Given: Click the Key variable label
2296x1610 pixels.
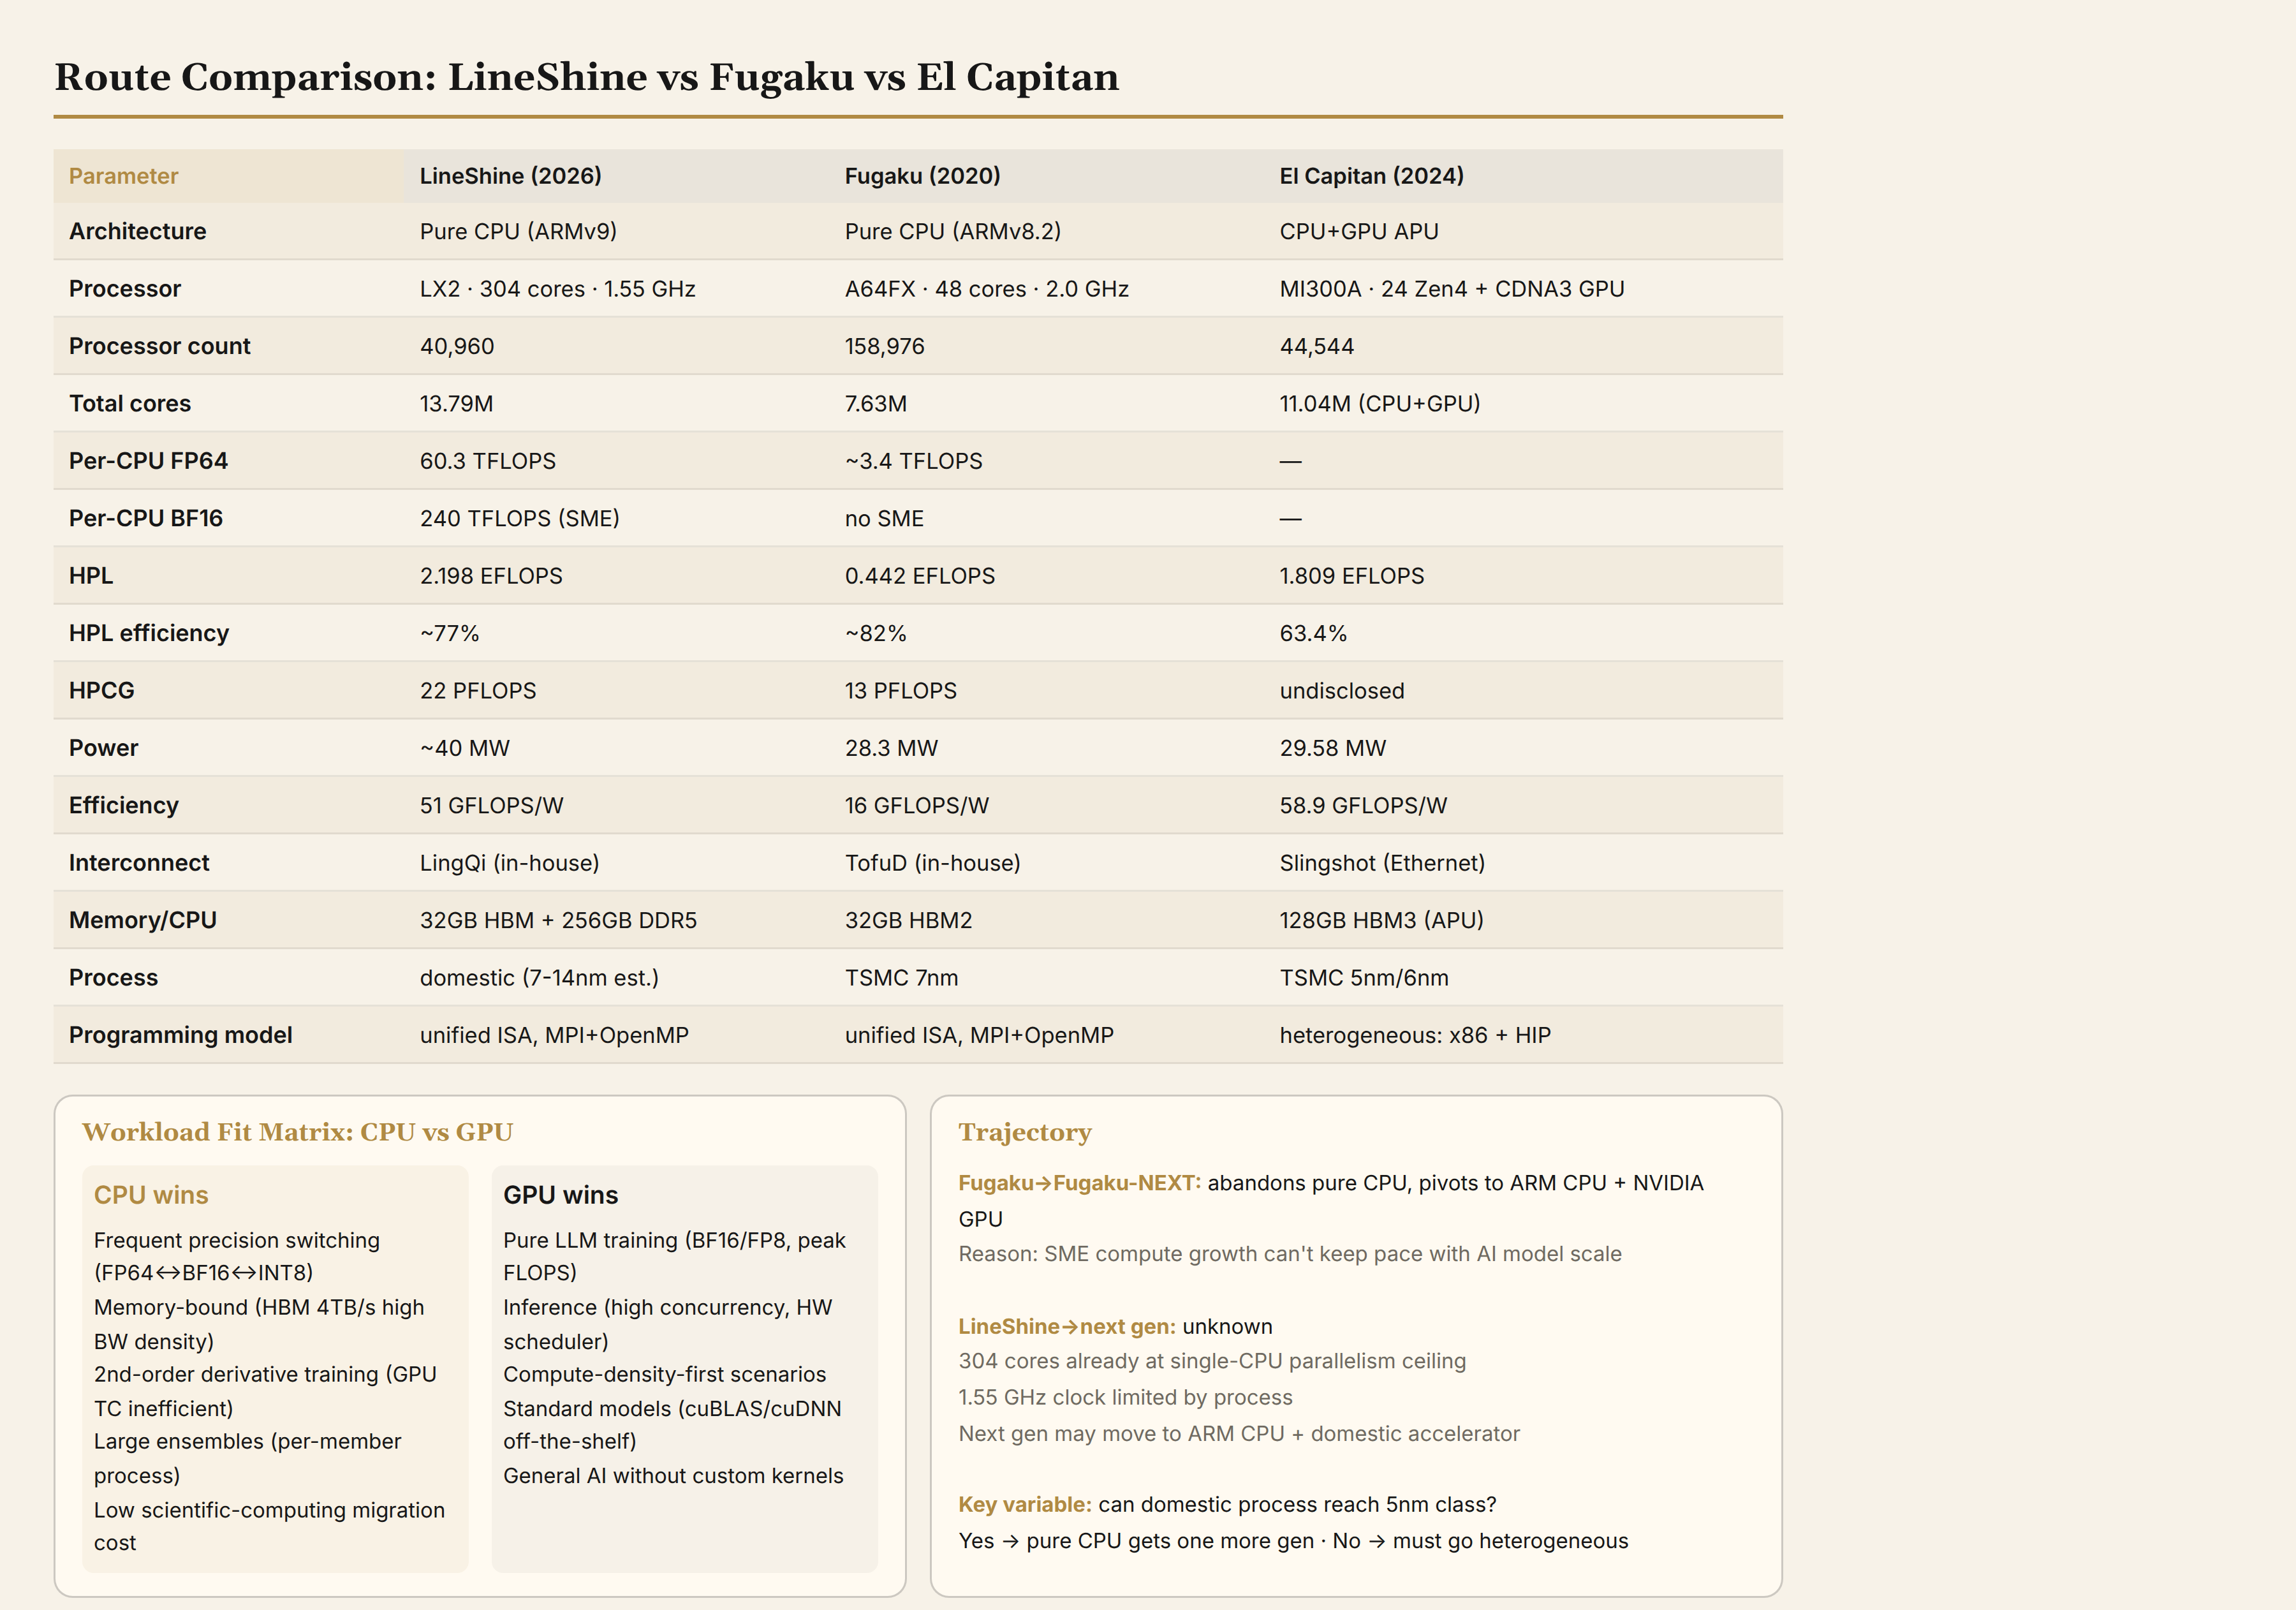Looking at the screenshot, I should tap(1025, 1505).
